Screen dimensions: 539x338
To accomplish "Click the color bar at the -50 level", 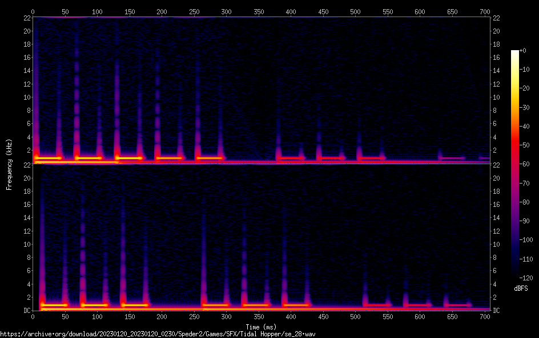I will point(515,145).
